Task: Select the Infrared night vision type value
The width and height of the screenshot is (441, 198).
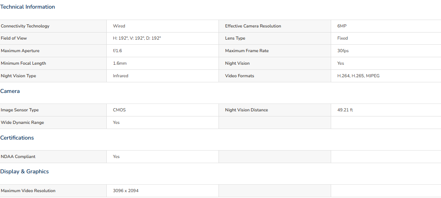Action: [121, 76]
